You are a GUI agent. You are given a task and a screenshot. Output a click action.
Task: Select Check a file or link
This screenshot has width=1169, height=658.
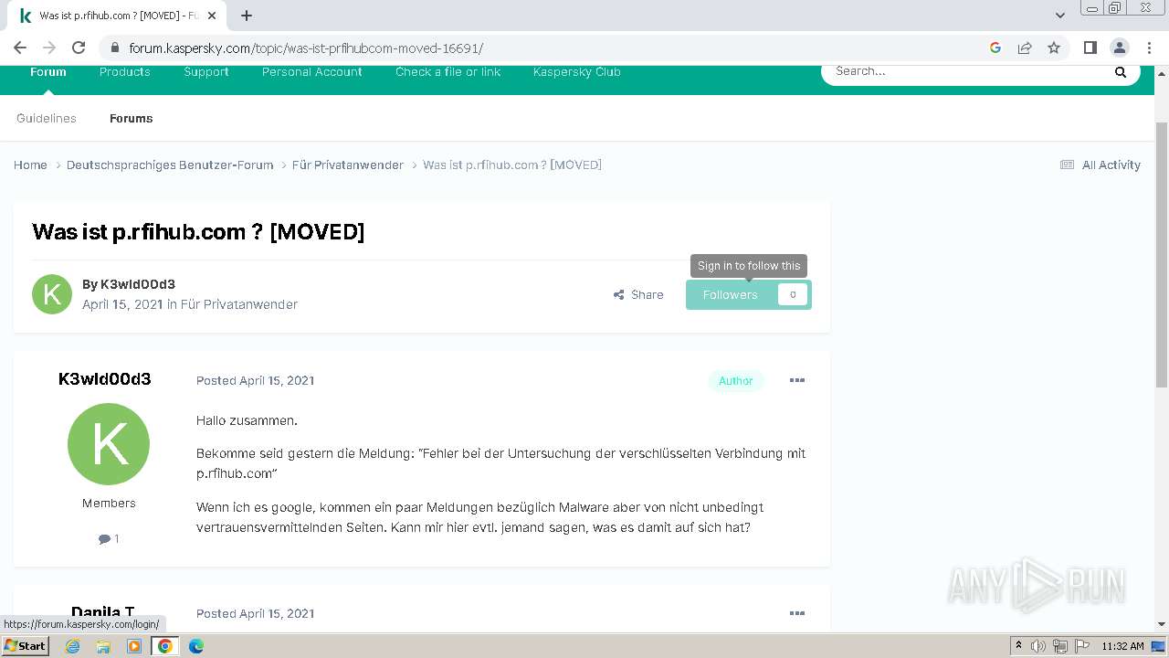tap(448, 72)
